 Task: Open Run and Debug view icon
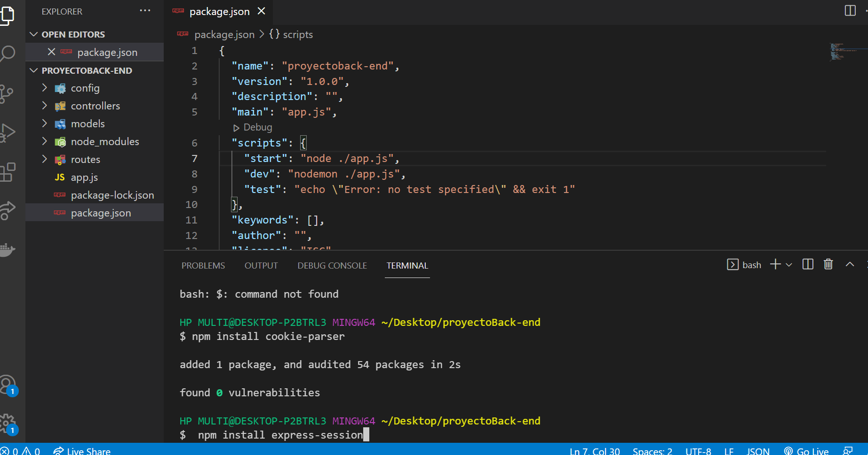click(7, 133)
